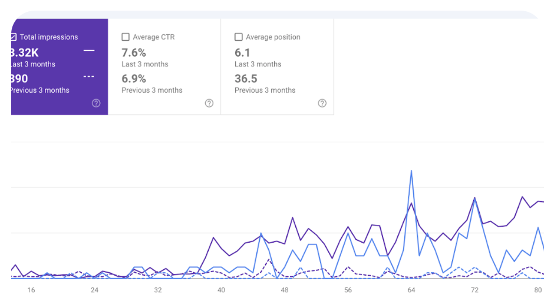Click the Average position label text
Viewport: 554px width, 304px height.
click(273, 37)
